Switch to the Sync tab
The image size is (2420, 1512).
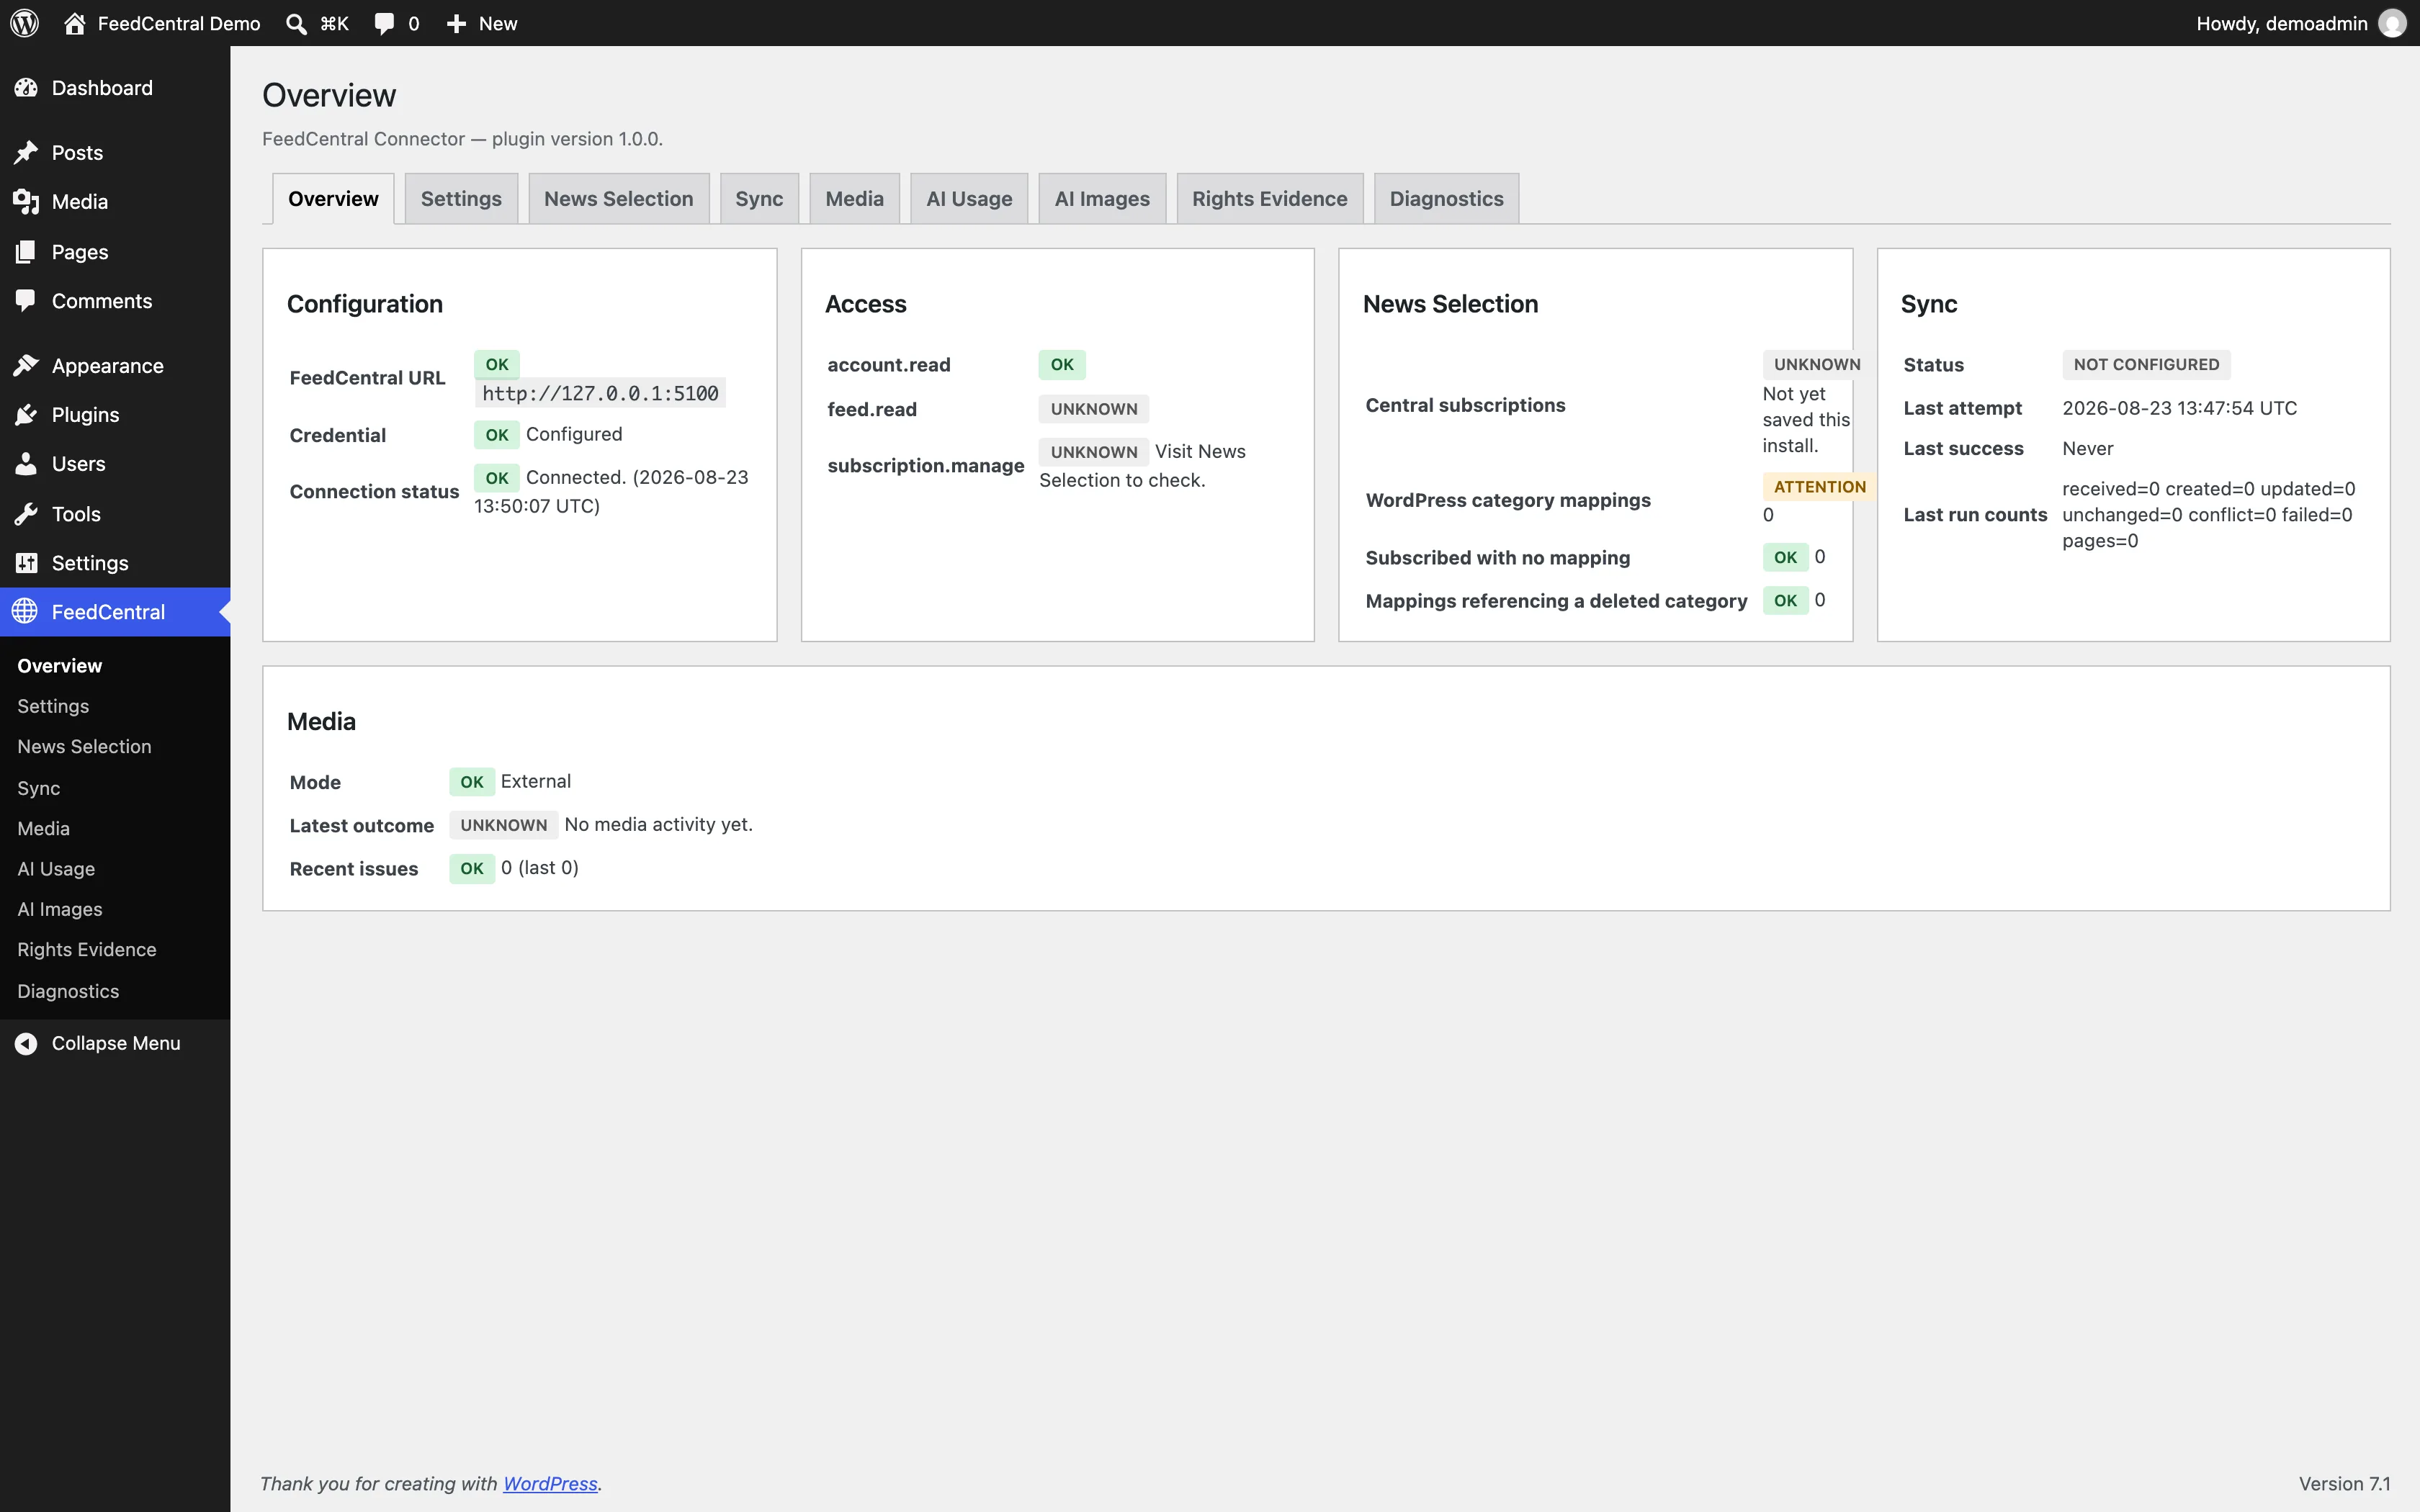pos(759,199)
